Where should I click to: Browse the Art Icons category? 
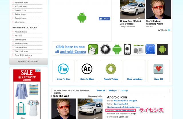click(19, 36)
